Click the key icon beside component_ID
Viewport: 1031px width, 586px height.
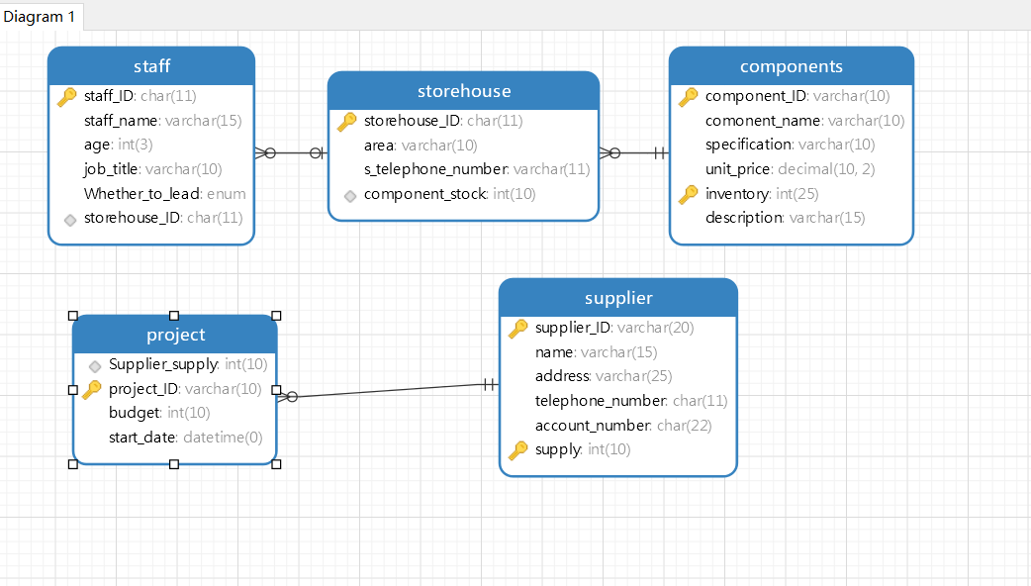point(688,97)
